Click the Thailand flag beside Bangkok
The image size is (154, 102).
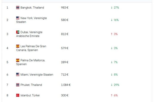[18, 8]
